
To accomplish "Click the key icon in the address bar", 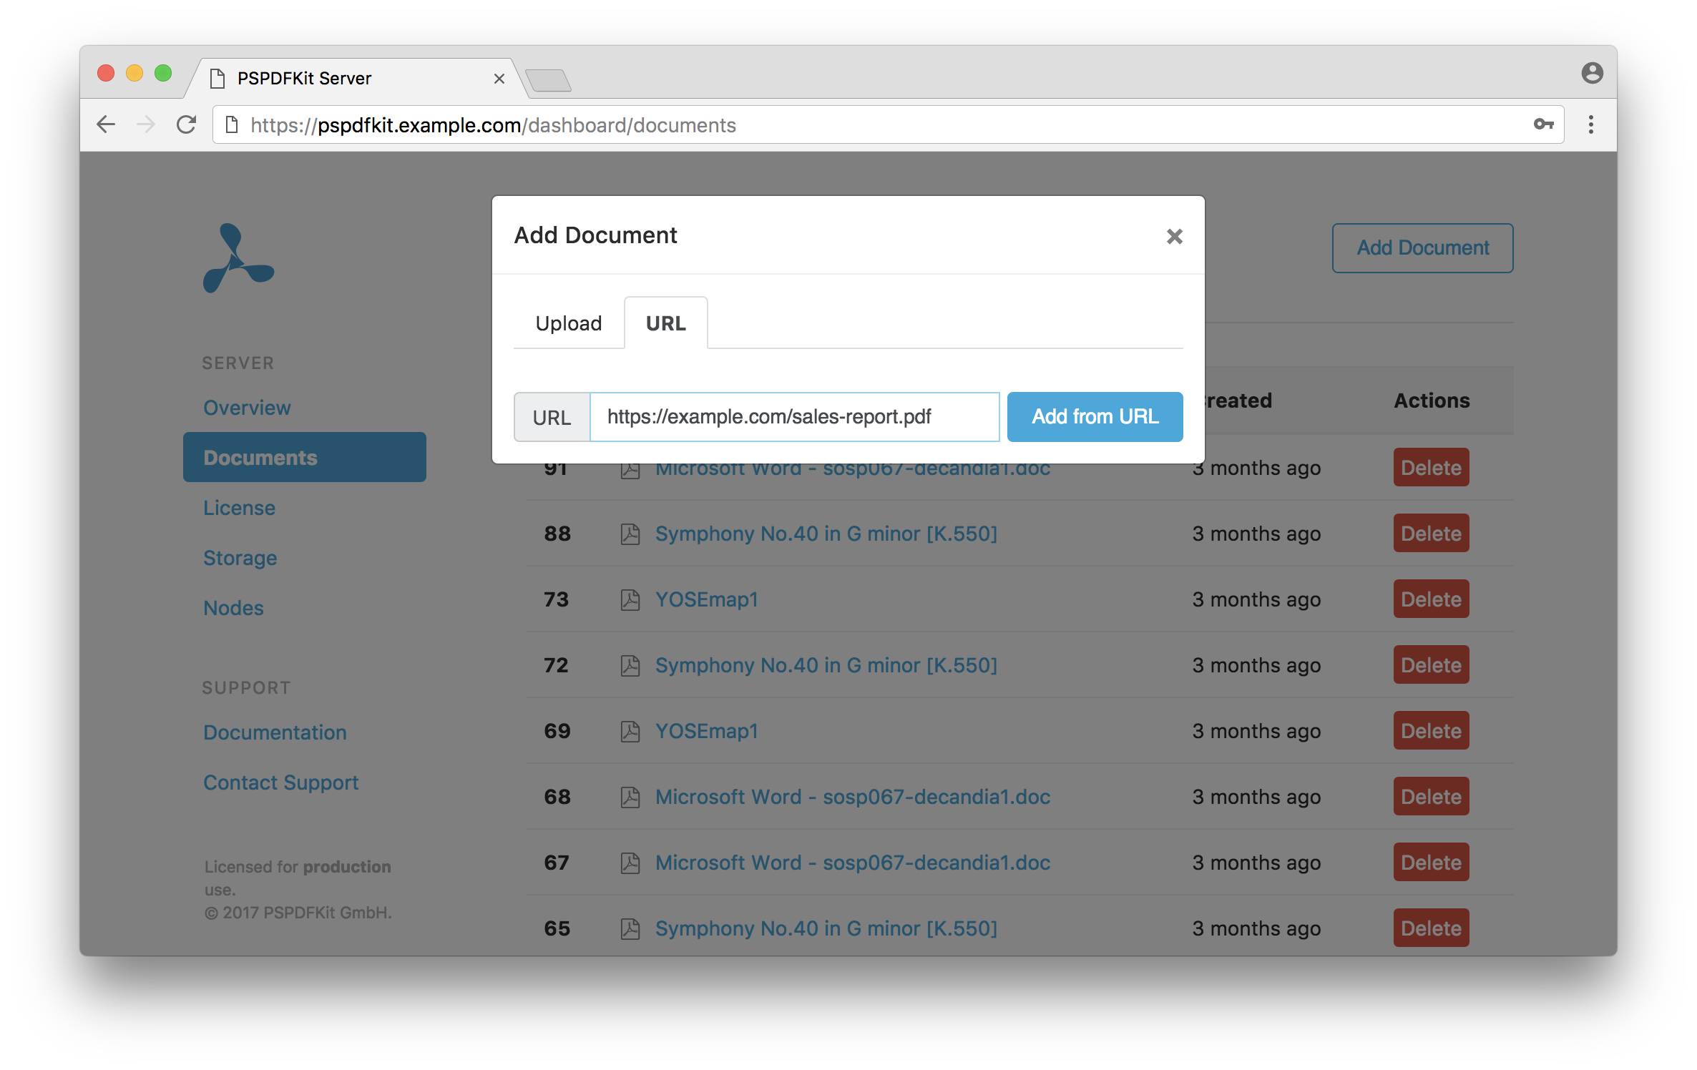I will point(1543,124).
